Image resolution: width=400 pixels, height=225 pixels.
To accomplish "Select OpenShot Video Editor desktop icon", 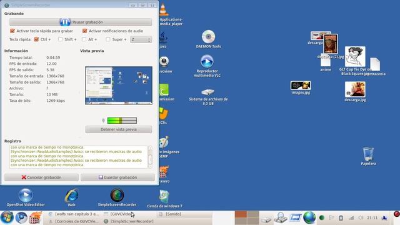I will pyautogui.click(x=26, y=195).
